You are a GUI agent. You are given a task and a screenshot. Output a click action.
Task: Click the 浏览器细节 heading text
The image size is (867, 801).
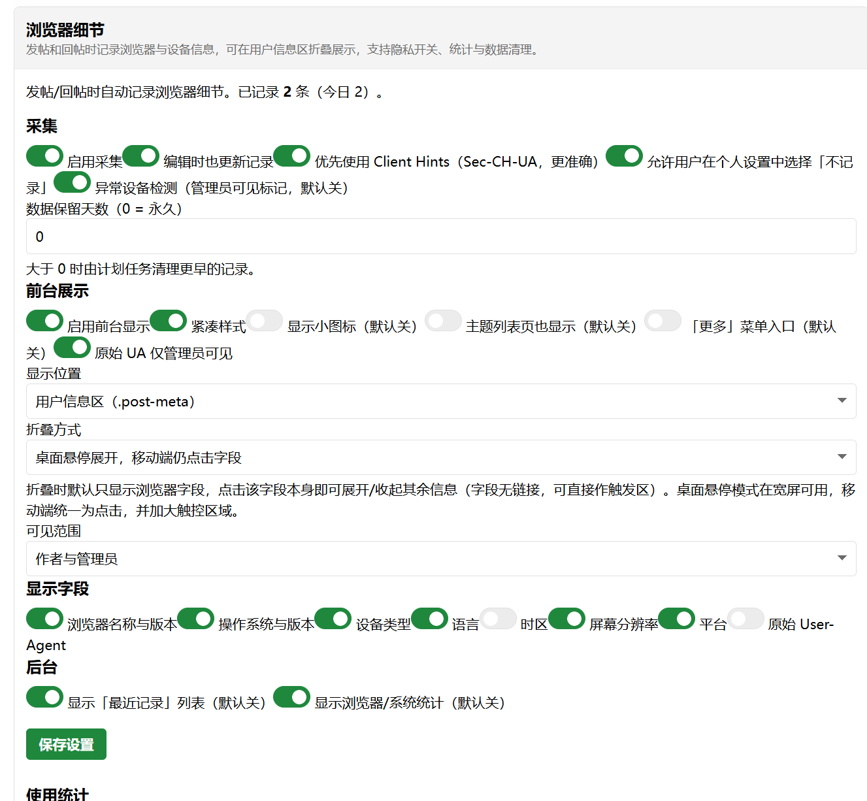(65, 30)
